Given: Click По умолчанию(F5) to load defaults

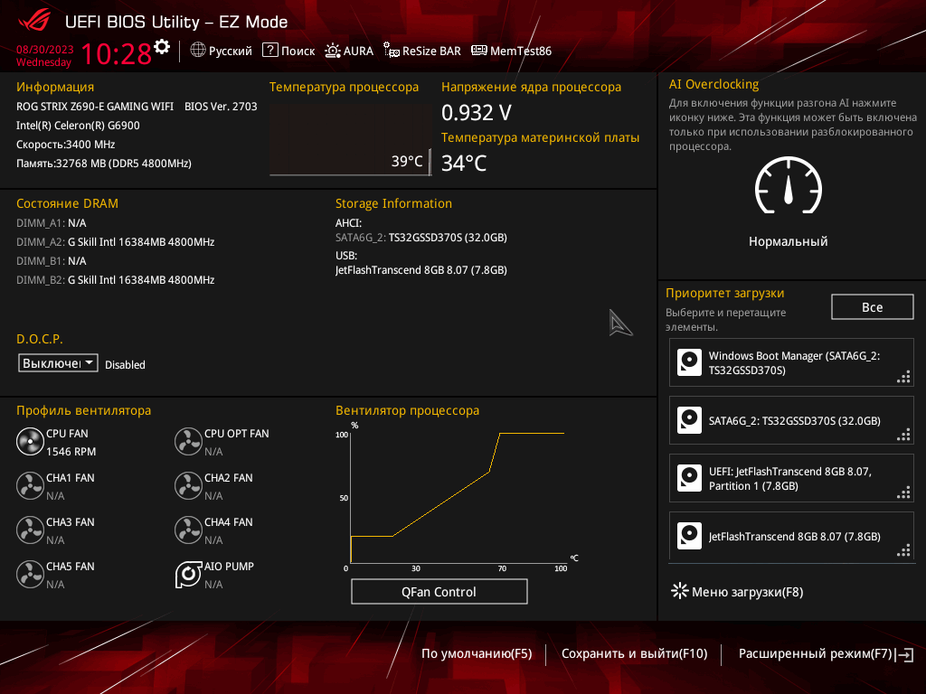Looking at the screenshot, I should pyautogui.click(x=477, y=653).
